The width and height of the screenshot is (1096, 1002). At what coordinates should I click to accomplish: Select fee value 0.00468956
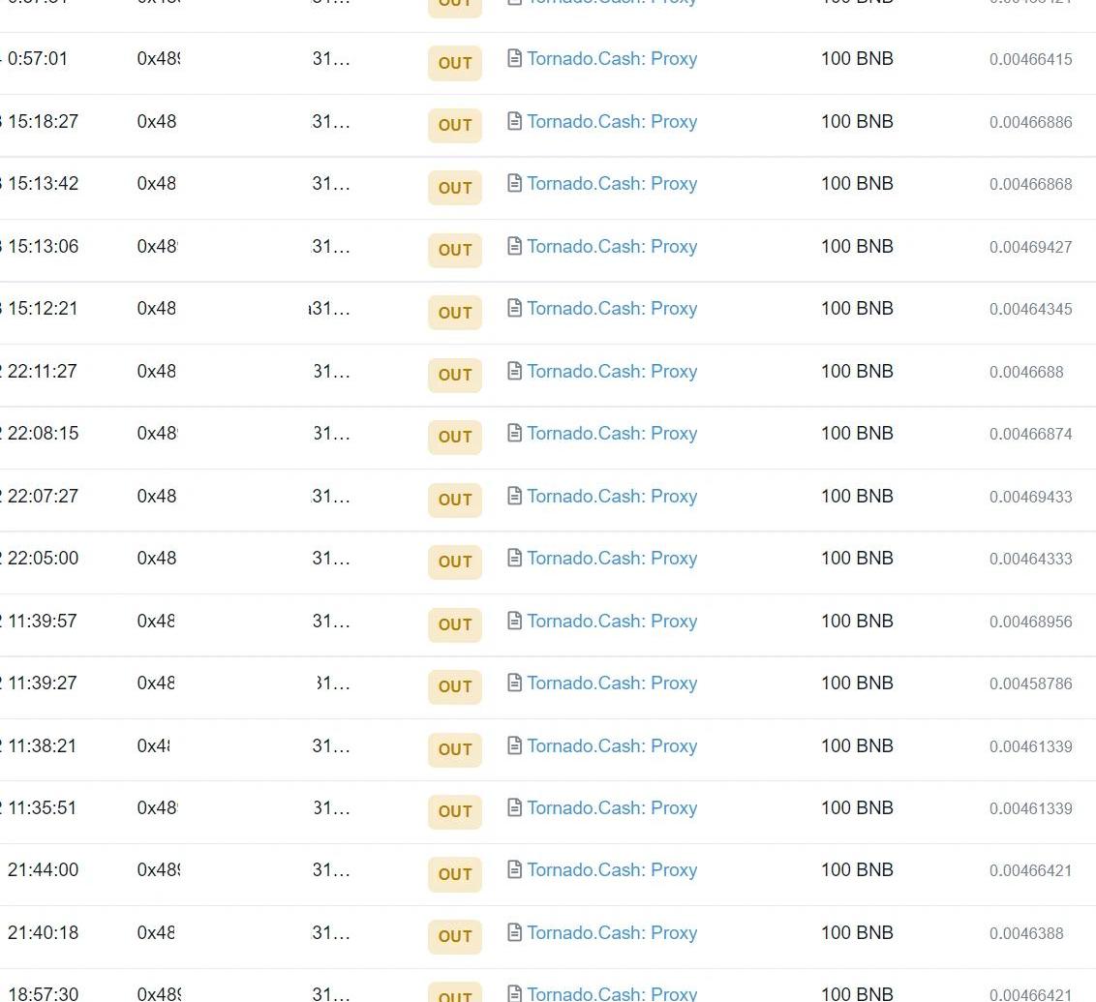pyautogui.click(x=1030, y=622)
